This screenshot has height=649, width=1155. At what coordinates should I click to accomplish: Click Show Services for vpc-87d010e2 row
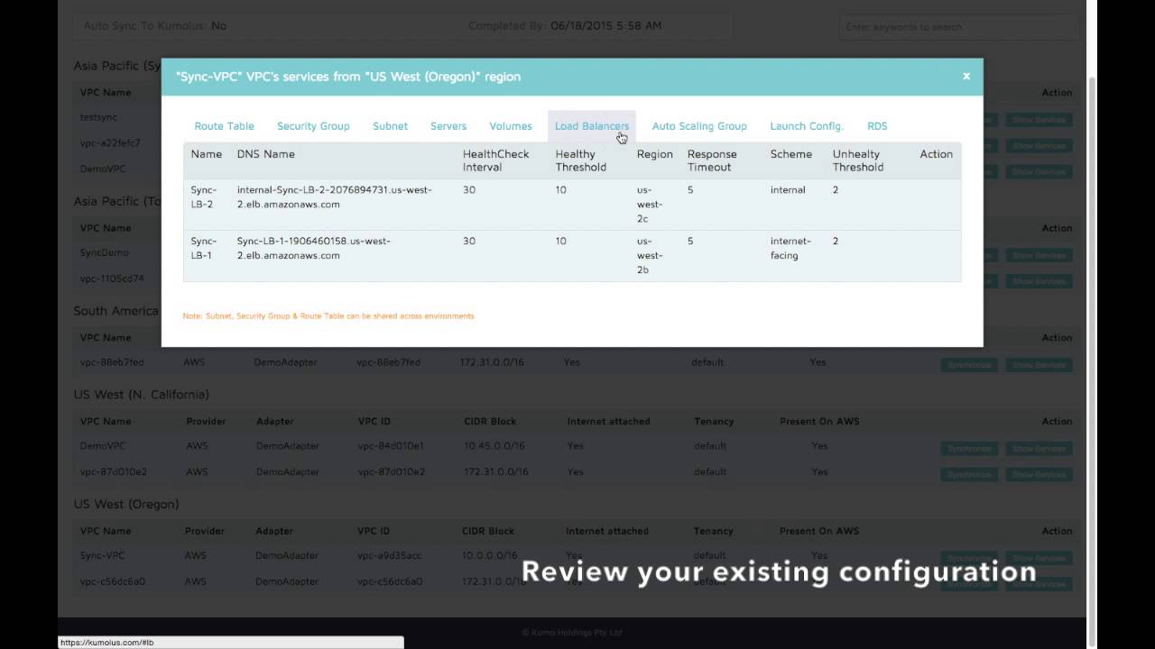point(1039,474)
